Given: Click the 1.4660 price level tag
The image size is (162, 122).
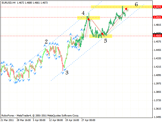Looking at the screenshot, I should tap(157, 36).
